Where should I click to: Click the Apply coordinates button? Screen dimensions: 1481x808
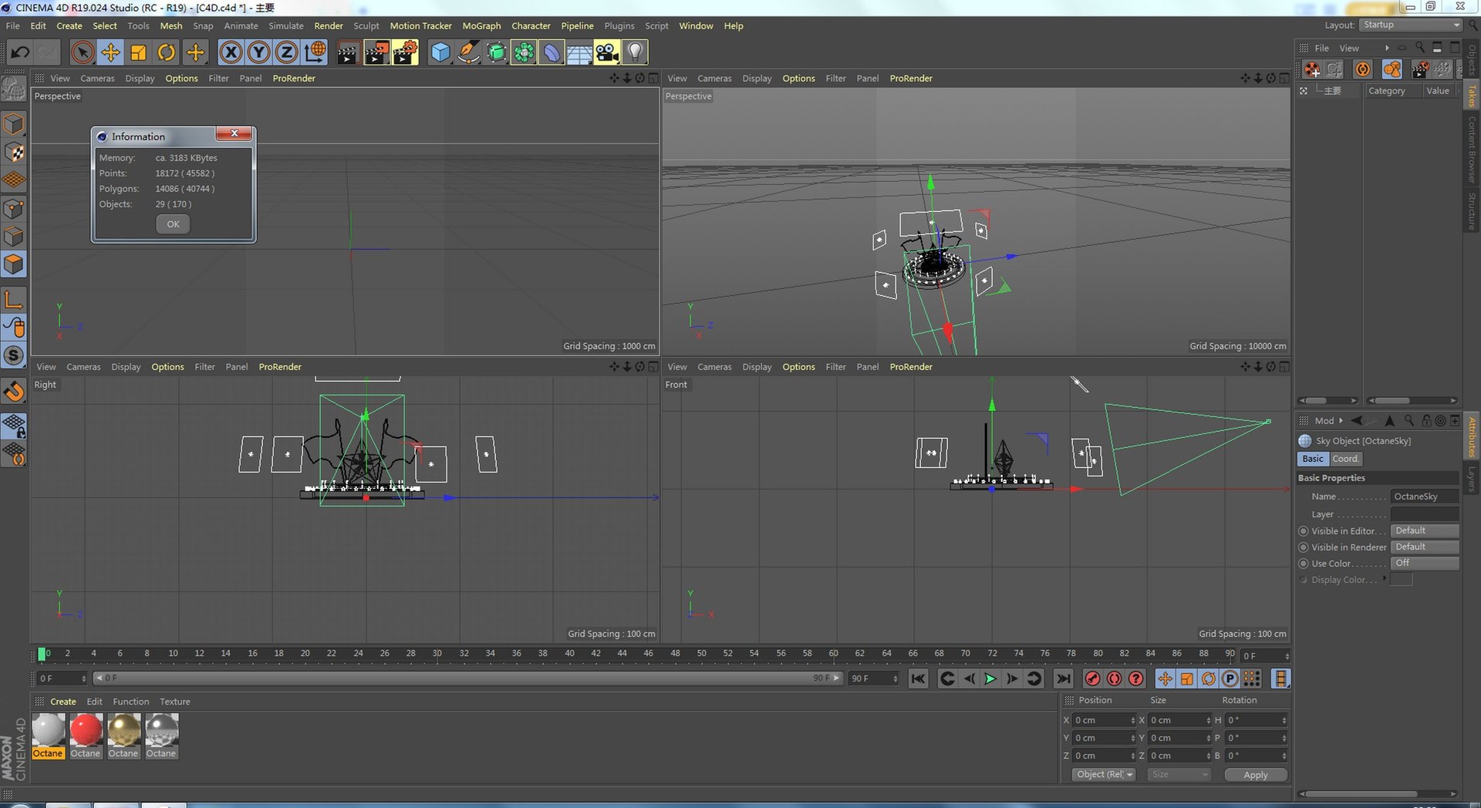tap(1256, 775)
